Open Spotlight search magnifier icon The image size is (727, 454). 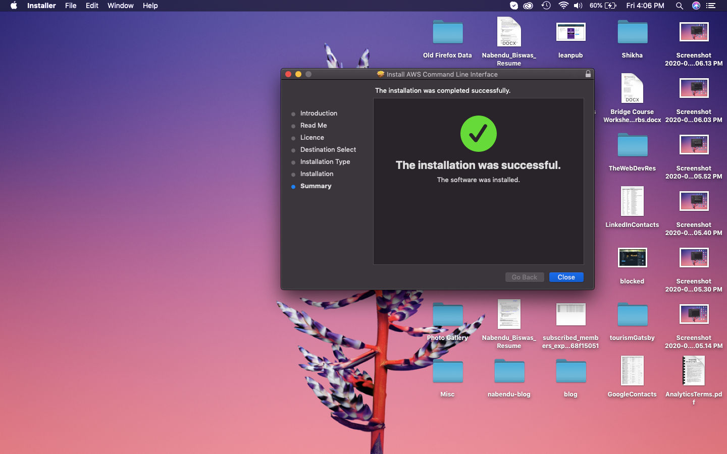[679, 6]
